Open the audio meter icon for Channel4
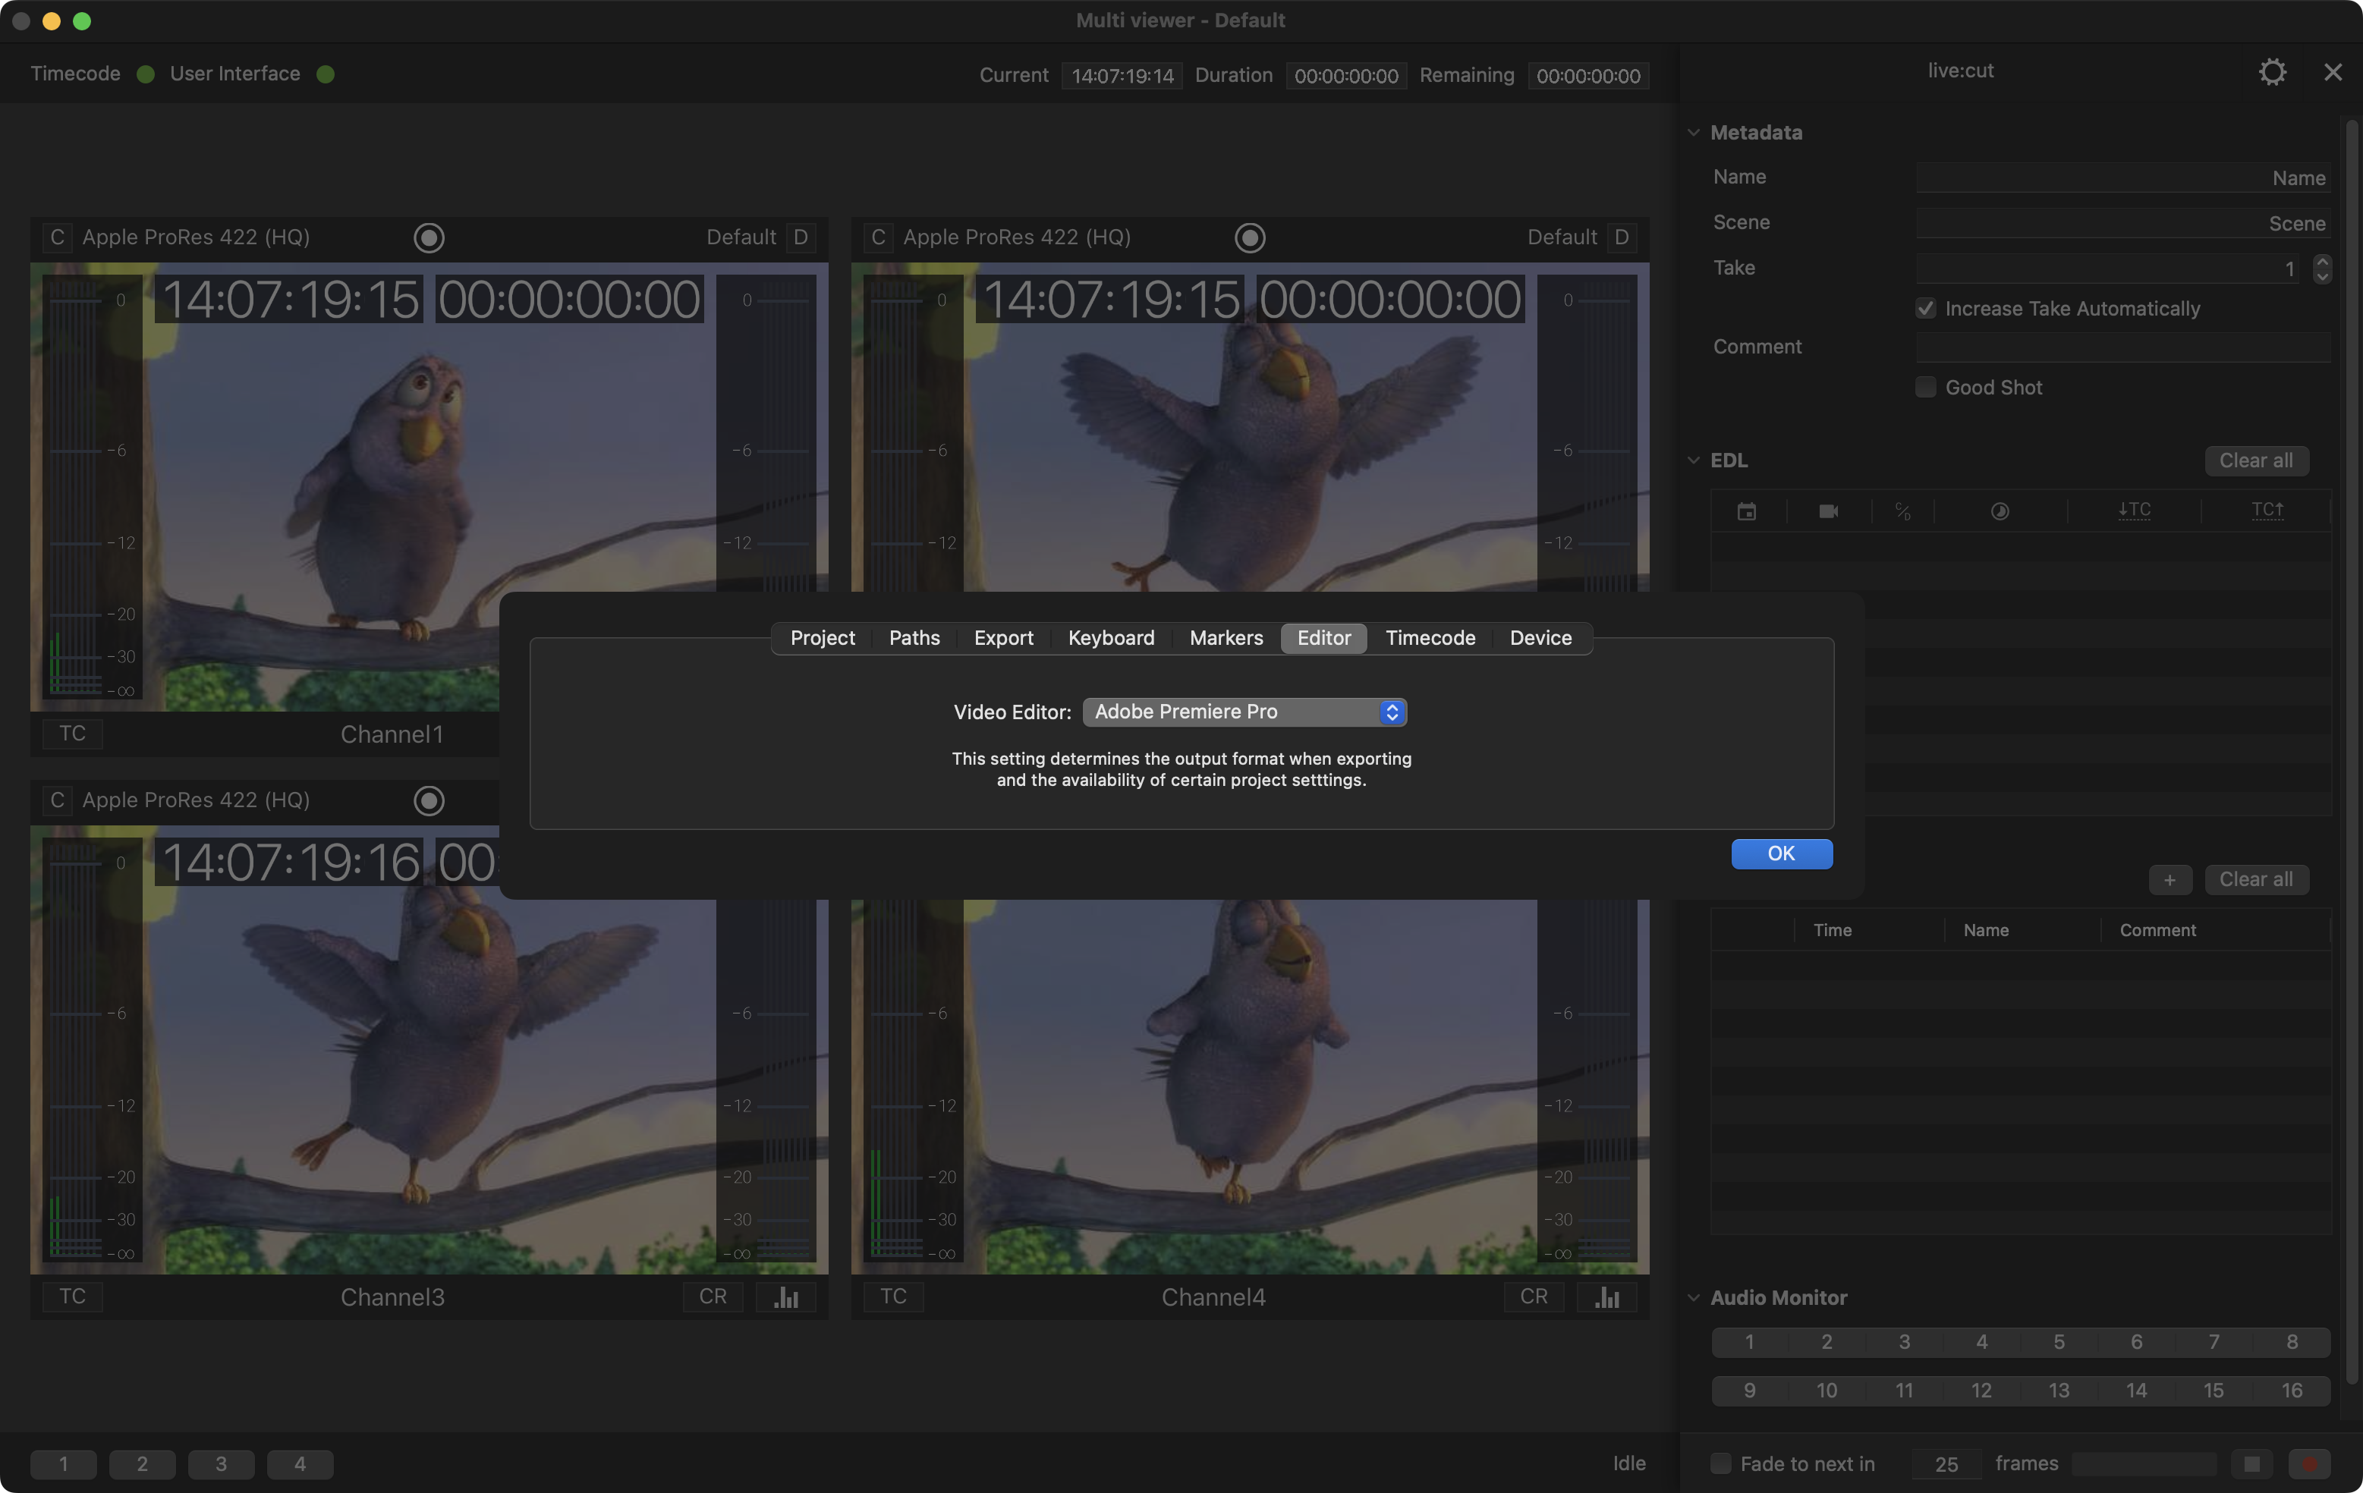The width and height of the screenshot is (2363, 1493). (x=1607, y=1297)
